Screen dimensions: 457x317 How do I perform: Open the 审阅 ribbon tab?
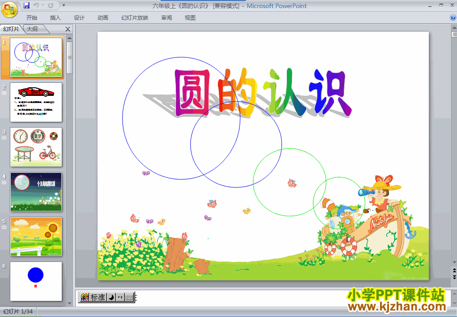click(167, 18)
